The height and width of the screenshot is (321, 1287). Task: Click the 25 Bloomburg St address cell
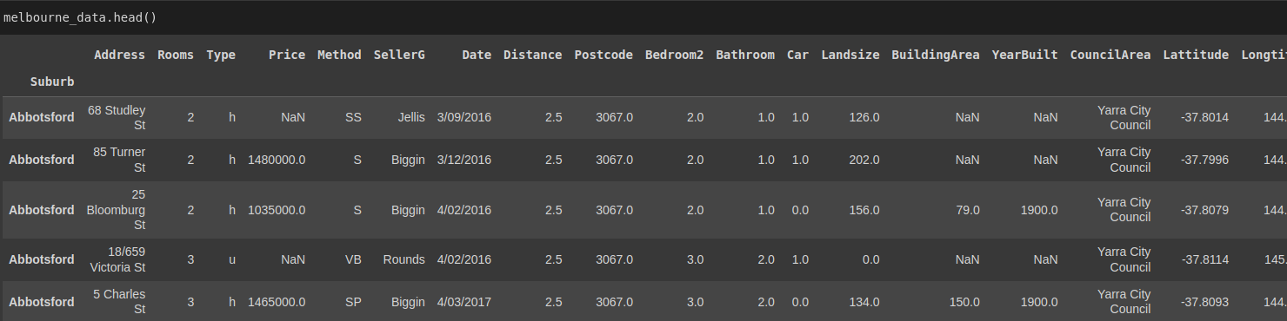pyautogui.click(x=116, y=210)
